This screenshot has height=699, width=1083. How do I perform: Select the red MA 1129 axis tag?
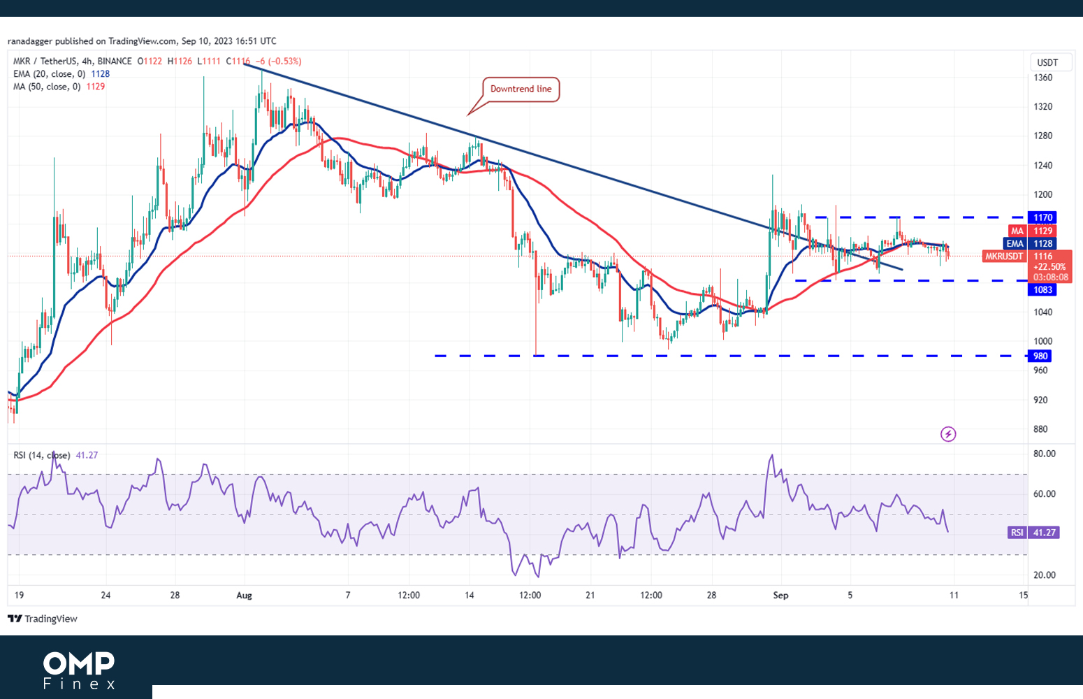click(x=1031, y=231)
